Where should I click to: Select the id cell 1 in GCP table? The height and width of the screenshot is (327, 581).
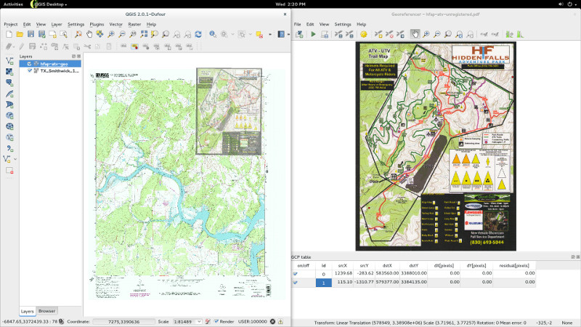pyautogui.click(x=323, y=282)
